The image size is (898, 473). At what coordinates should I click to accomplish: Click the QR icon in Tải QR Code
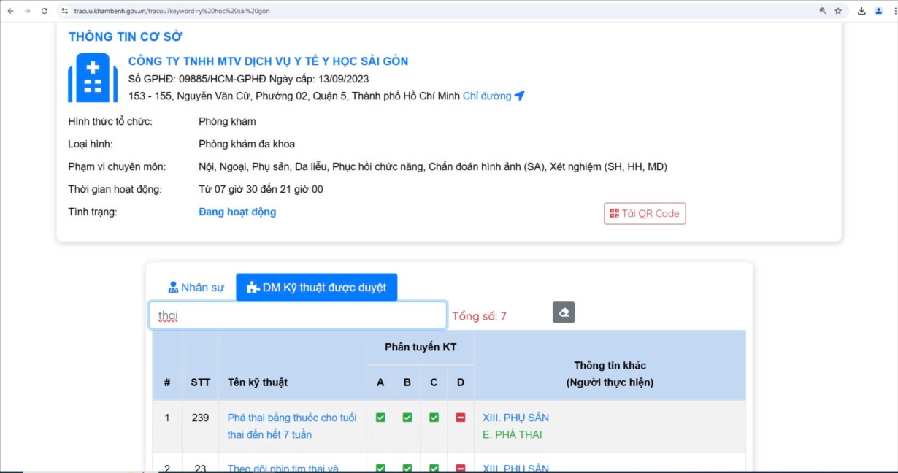pos(614,213)
